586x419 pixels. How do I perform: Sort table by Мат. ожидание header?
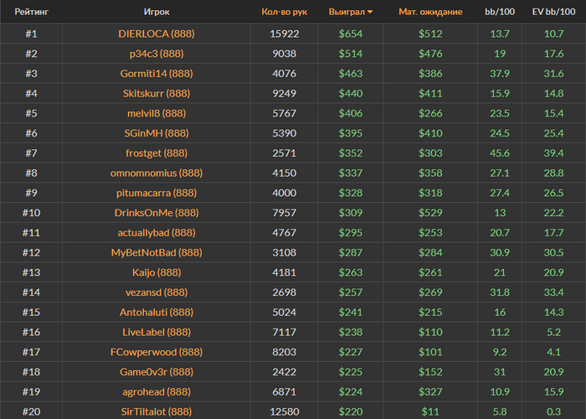click(x=430, y=12)
